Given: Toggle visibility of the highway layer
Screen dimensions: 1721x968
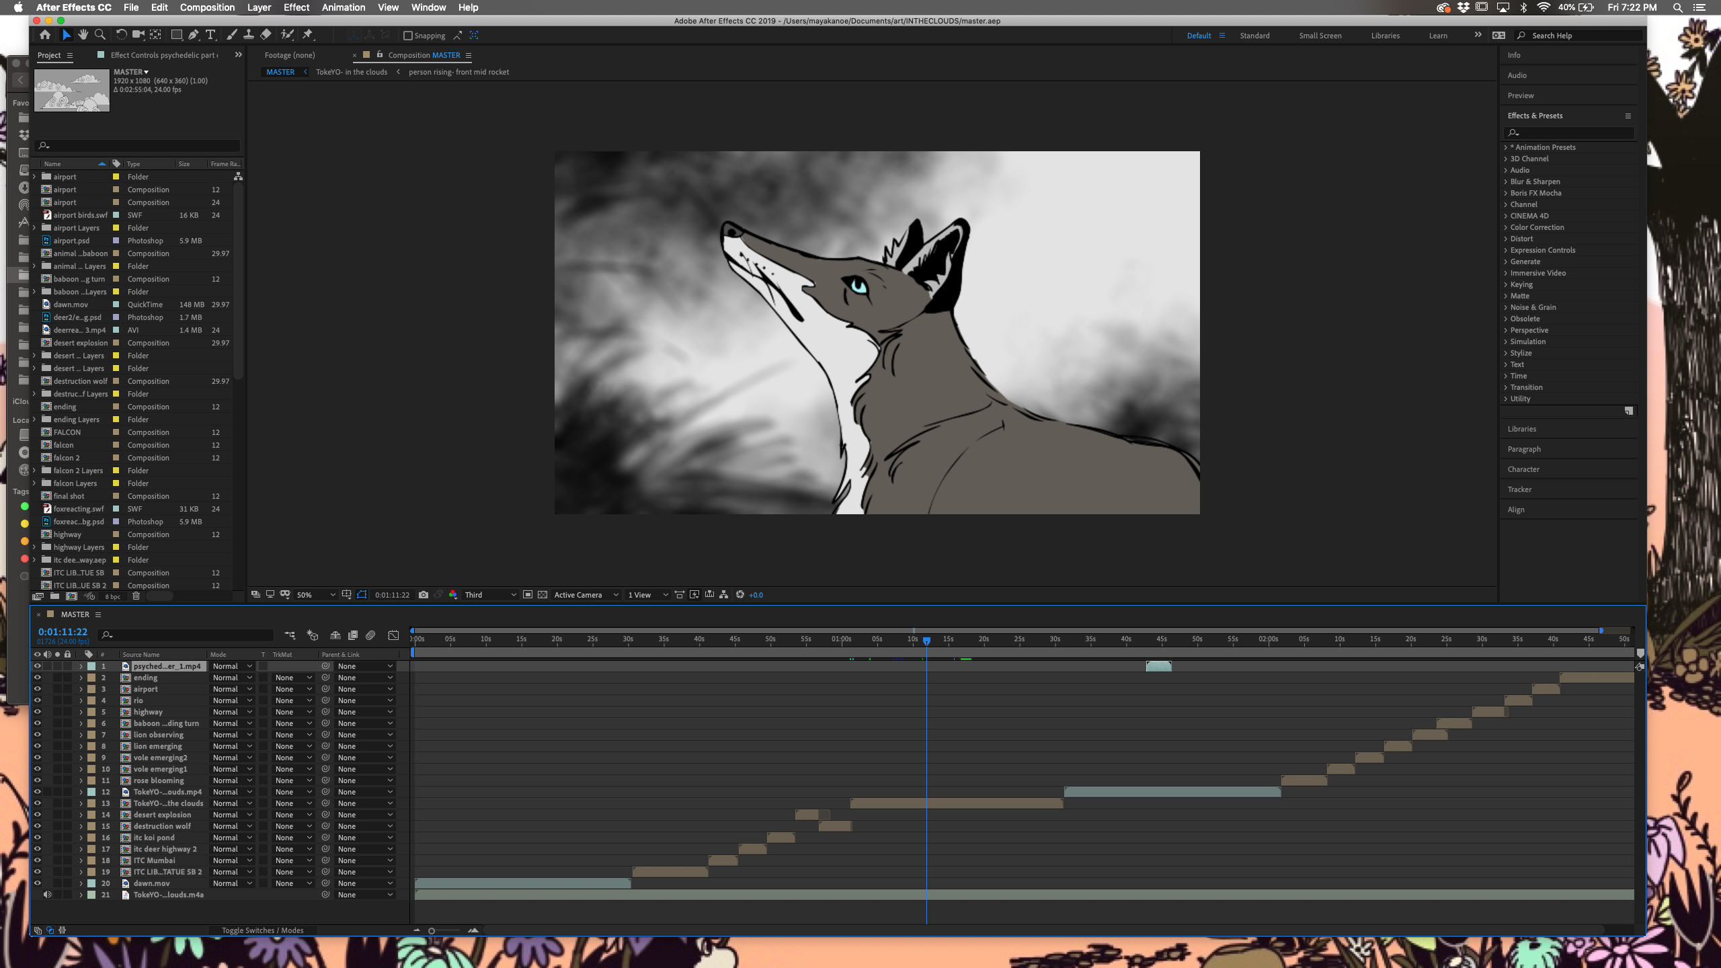Looking at the screenshot, I should (x=37, y=712).
